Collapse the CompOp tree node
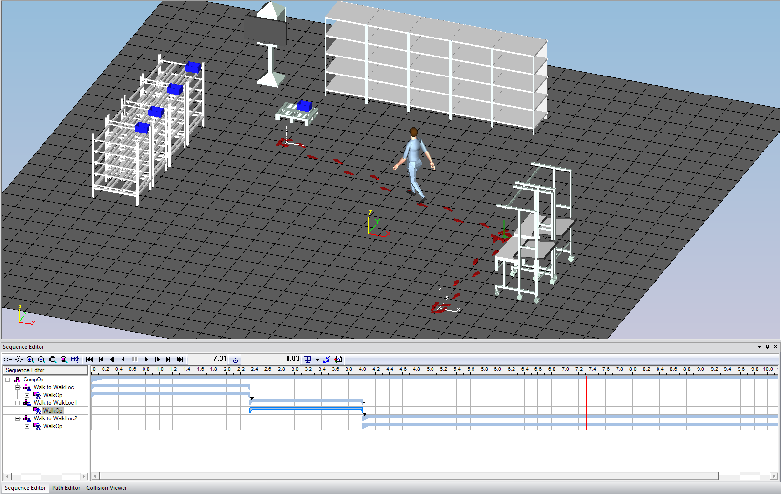The width and height of the screenshot is (781, 494). click(x=8, y=380)
